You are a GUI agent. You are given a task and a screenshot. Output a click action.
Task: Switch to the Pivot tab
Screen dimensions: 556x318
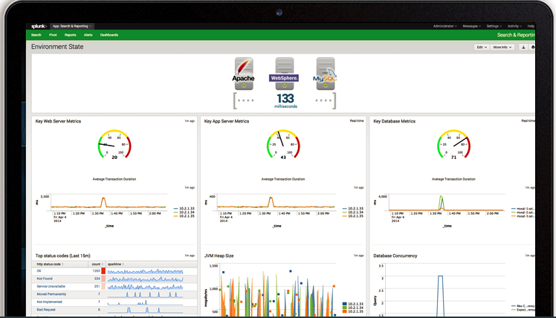54,35
